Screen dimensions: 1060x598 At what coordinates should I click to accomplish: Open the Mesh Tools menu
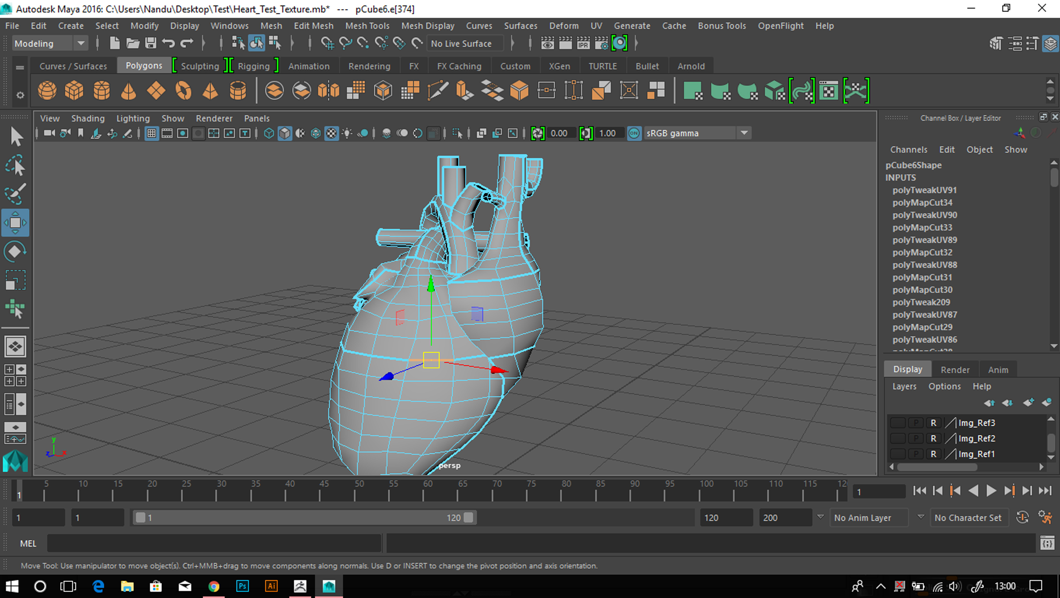(367, 25)
